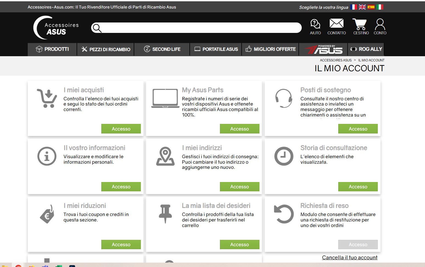Open the Accessoires ASUS logo homepage
The height and width of the screenshot is (267, 425).
56,28
